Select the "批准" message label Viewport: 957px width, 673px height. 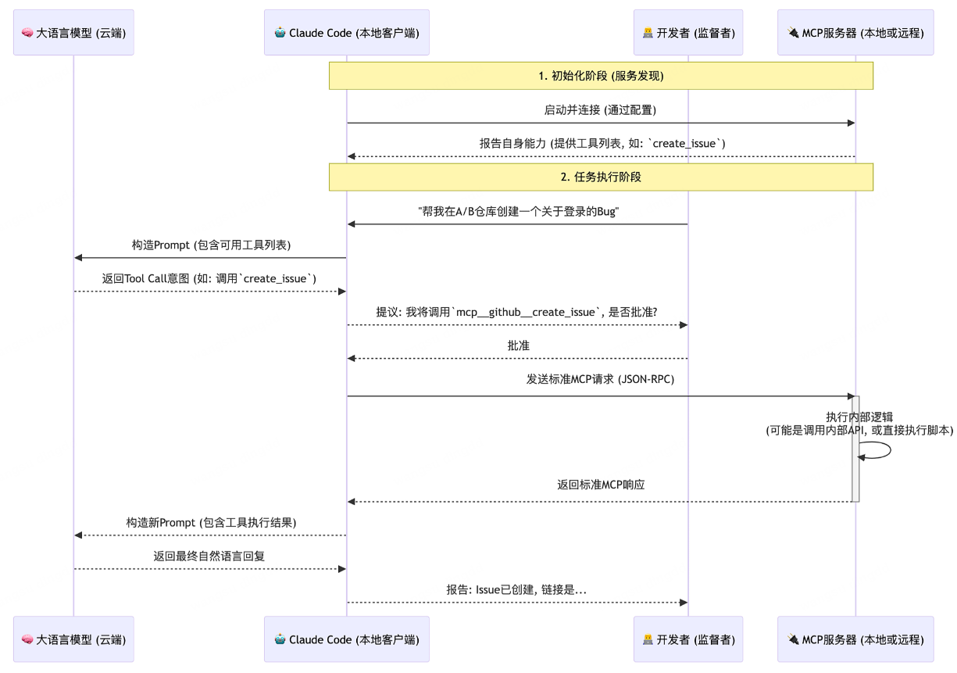coord(518,345)
